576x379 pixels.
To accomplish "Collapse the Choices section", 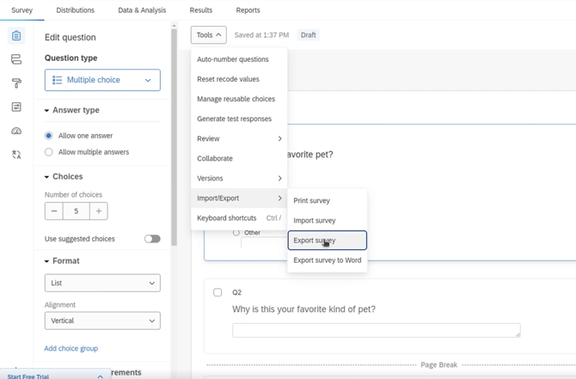I will 46,177.
